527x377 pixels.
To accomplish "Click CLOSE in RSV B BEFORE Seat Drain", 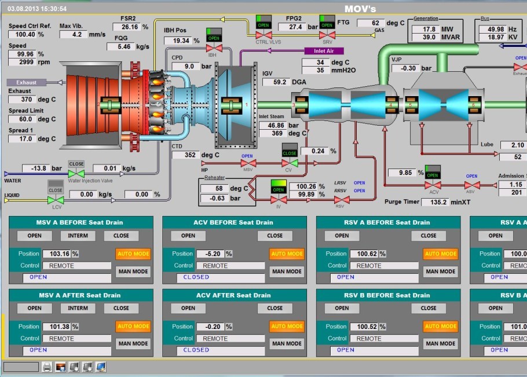I will pos(429,308).
